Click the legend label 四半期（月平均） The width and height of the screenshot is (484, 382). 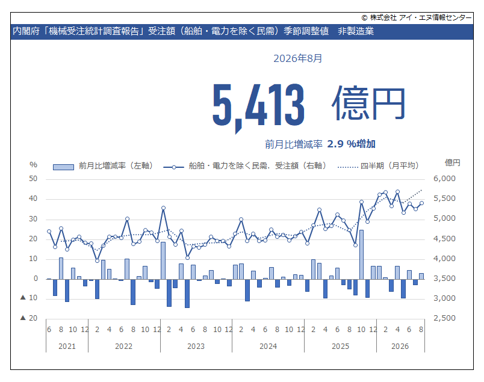pyautogui.click(x=389, y=165)
